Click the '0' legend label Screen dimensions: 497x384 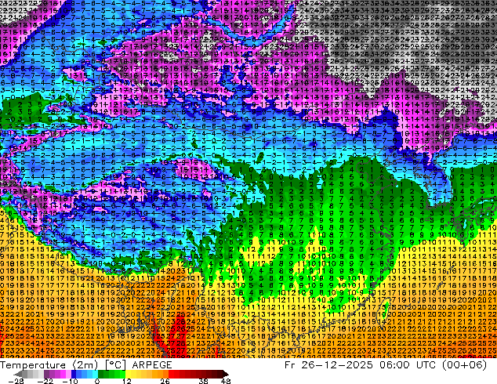point(97,381)
